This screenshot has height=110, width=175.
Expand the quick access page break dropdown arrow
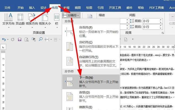(51, 39)
